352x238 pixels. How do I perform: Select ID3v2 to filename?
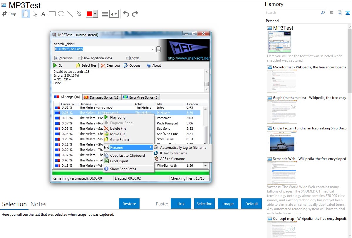point(182,153)
